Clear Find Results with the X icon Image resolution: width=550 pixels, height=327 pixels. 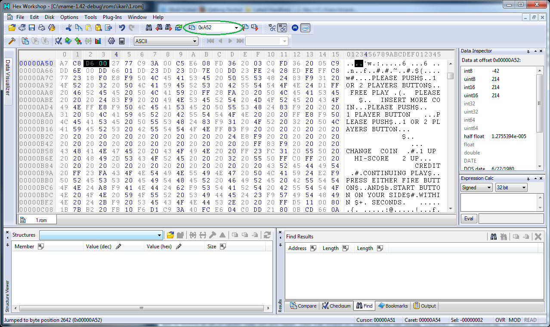coord(538,237)
